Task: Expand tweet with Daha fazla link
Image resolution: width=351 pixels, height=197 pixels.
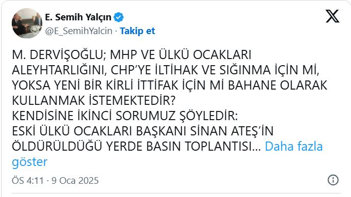Action: (x=294, y=147)
